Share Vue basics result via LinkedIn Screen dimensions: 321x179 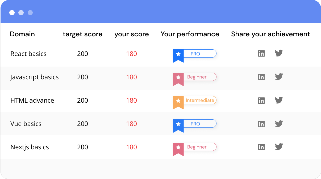261,124
